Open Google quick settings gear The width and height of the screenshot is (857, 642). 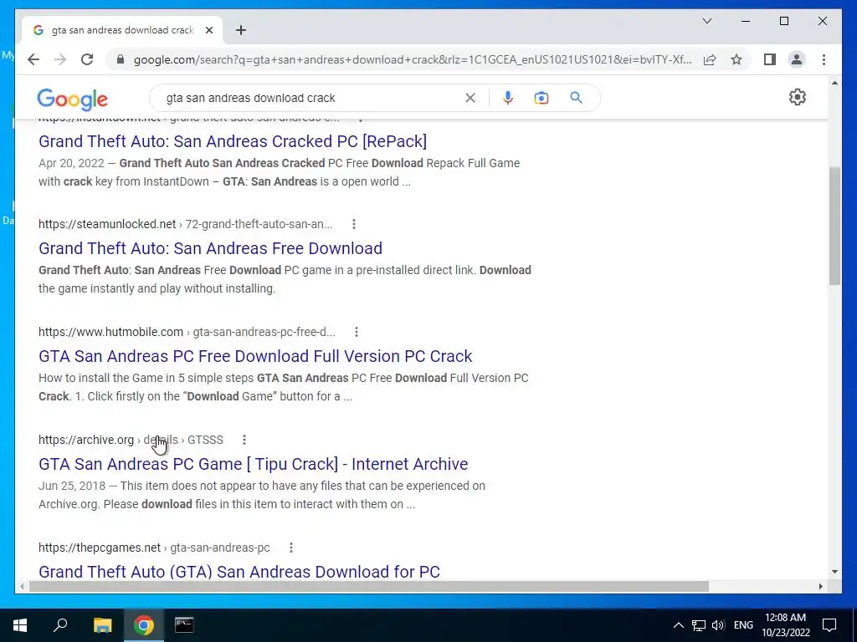pos(798,97)
